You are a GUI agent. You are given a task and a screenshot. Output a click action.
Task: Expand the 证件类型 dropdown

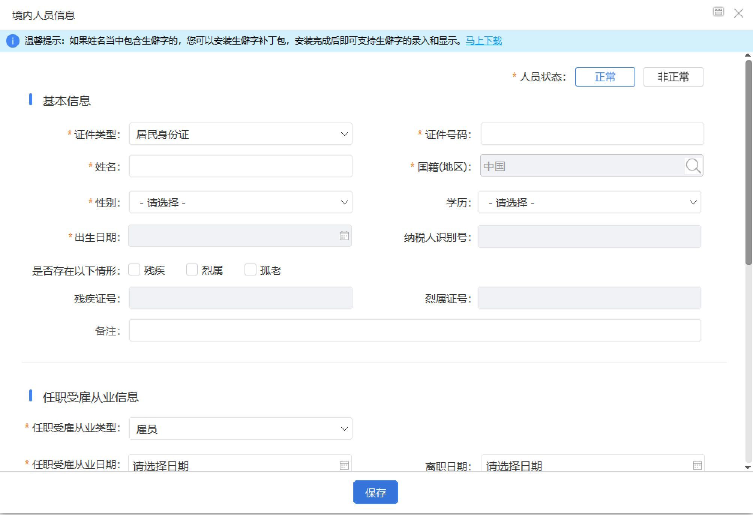point(240,134)
